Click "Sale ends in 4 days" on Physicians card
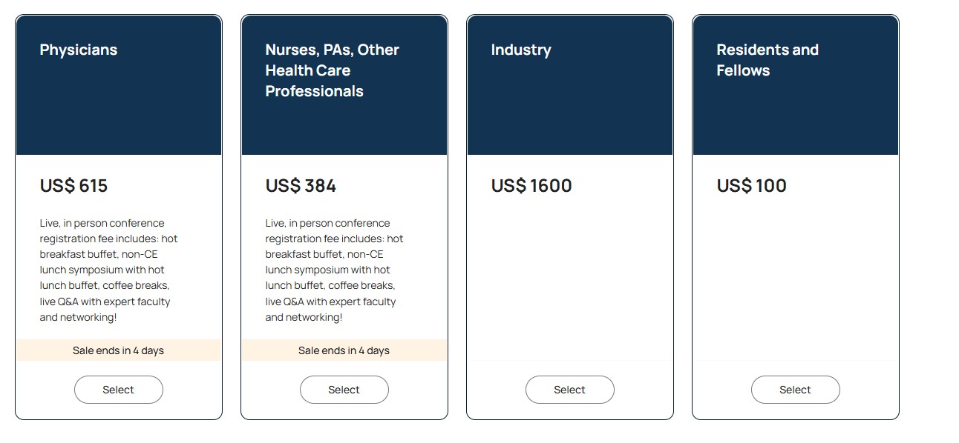 118,350
